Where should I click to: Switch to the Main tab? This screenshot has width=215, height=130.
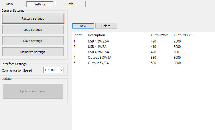10,4
